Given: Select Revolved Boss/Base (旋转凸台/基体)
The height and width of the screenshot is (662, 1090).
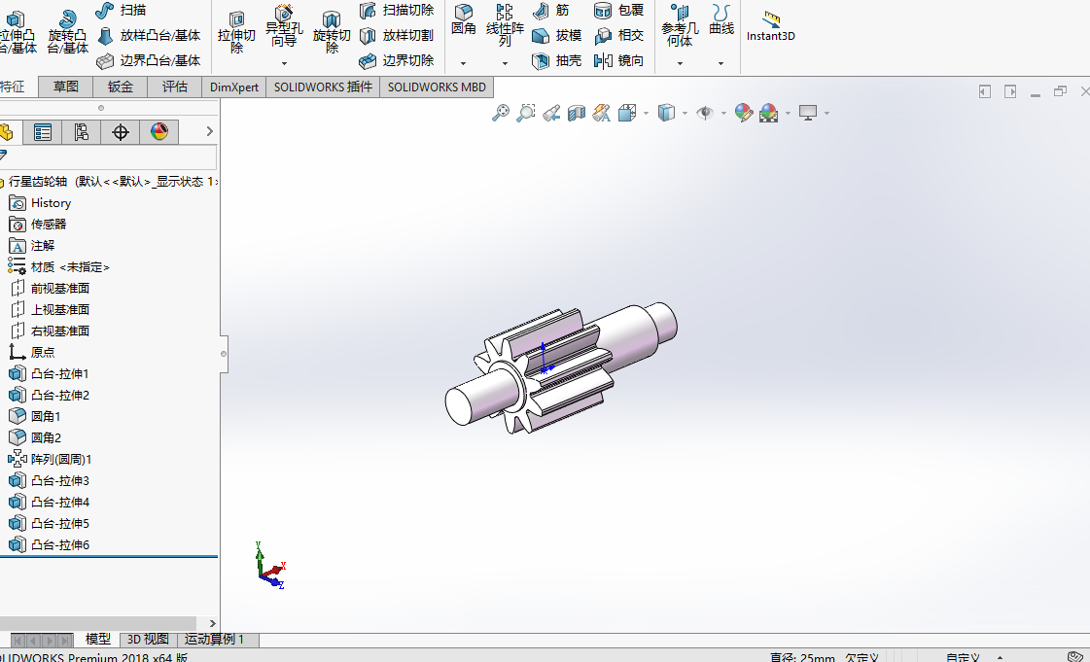Looking at the screenshot, I should [67, 33].
